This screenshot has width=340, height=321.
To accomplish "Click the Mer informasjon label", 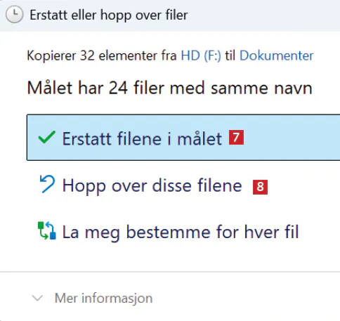I will point(103,299).
